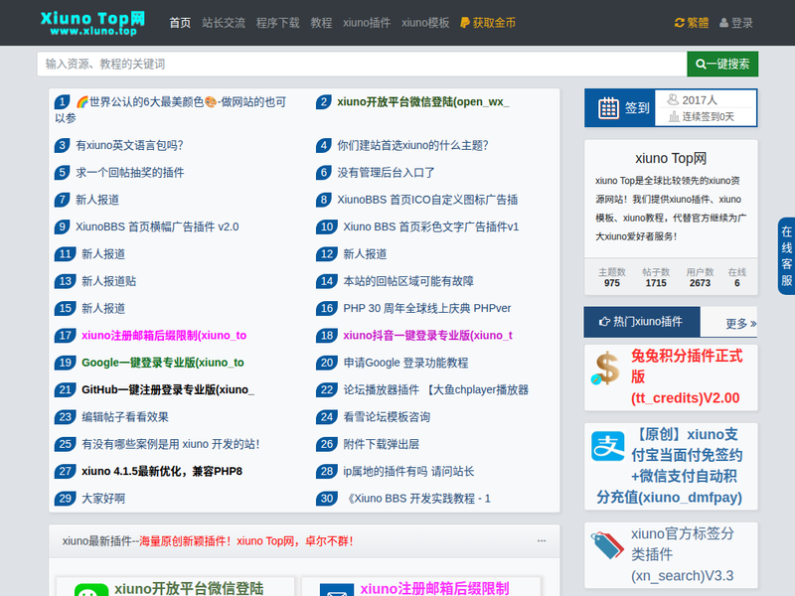The image size is (795, 596).
Task: Open 程序下载 in the navbar
Action: click(x=278, y=23)
